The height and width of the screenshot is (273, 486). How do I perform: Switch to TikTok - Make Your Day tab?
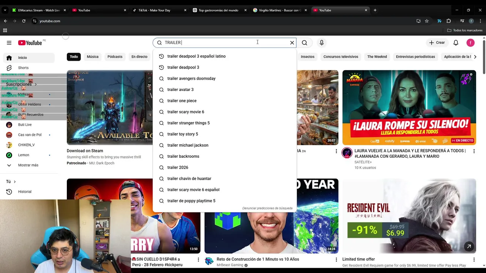159,10
